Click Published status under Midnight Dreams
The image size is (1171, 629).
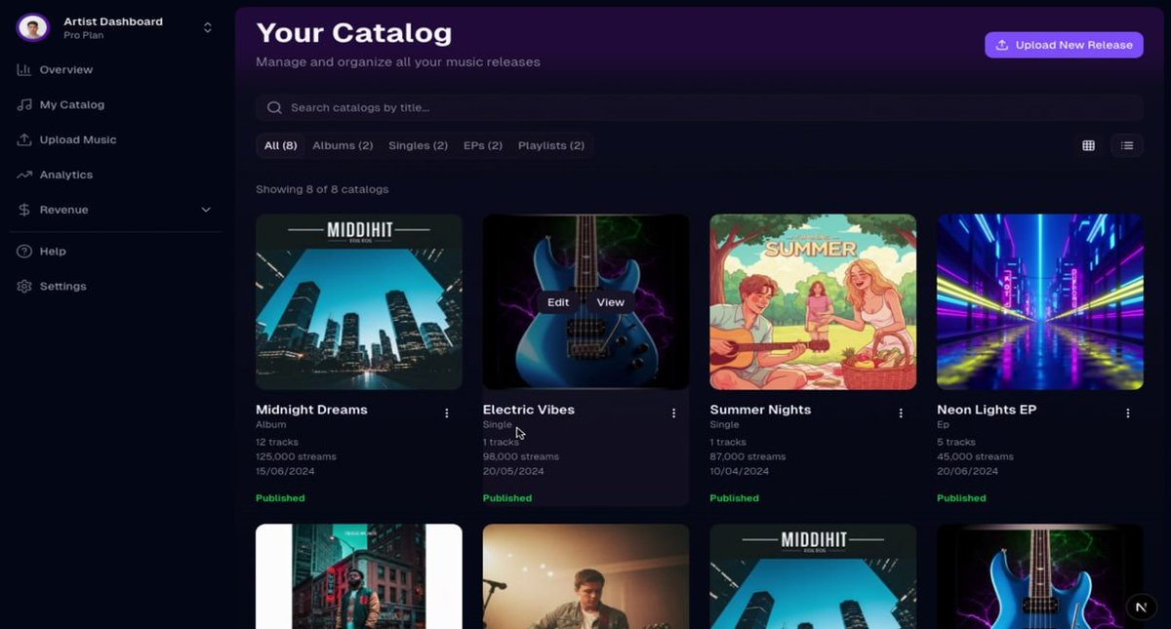(280, 498)
